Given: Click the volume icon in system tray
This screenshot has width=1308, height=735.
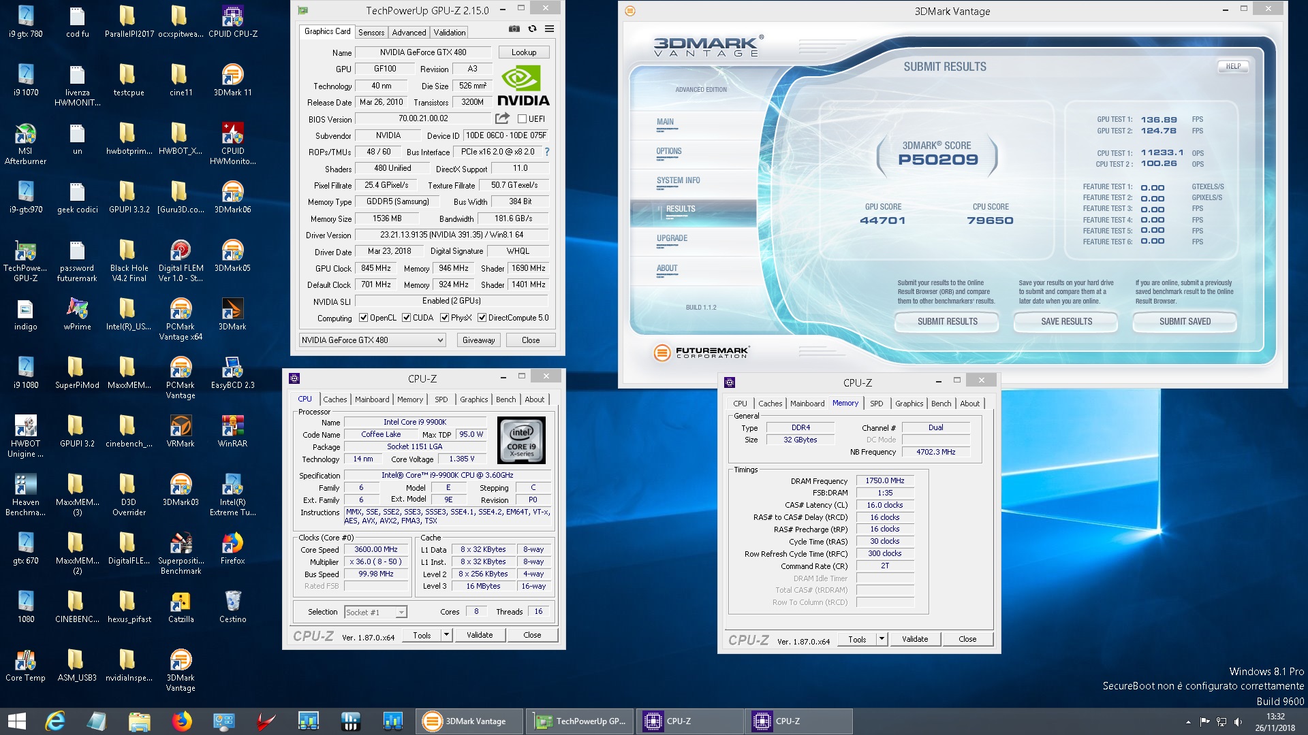Looking at the screenshot, I should pyautogui.click(x=1238, y=721).
